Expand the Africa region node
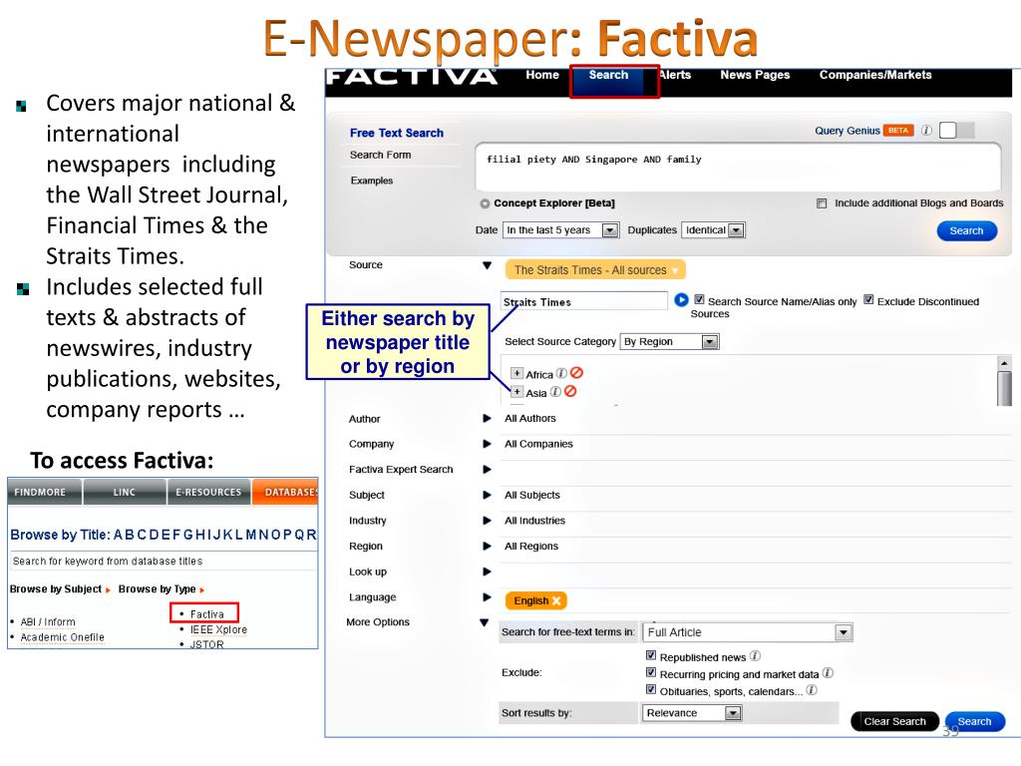 coord(517,373)
